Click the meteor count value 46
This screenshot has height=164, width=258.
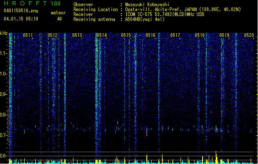59,19
